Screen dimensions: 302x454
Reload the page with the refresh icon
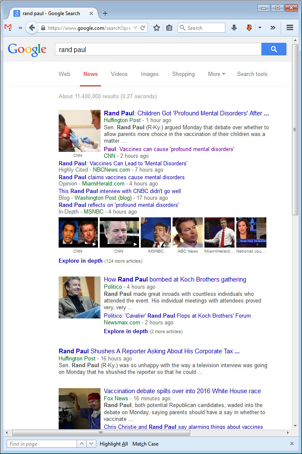click(x=142, y=28)
